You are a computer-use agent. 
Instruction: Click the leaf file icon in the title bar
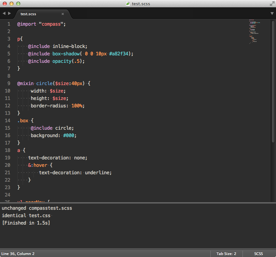click(128, 4)
